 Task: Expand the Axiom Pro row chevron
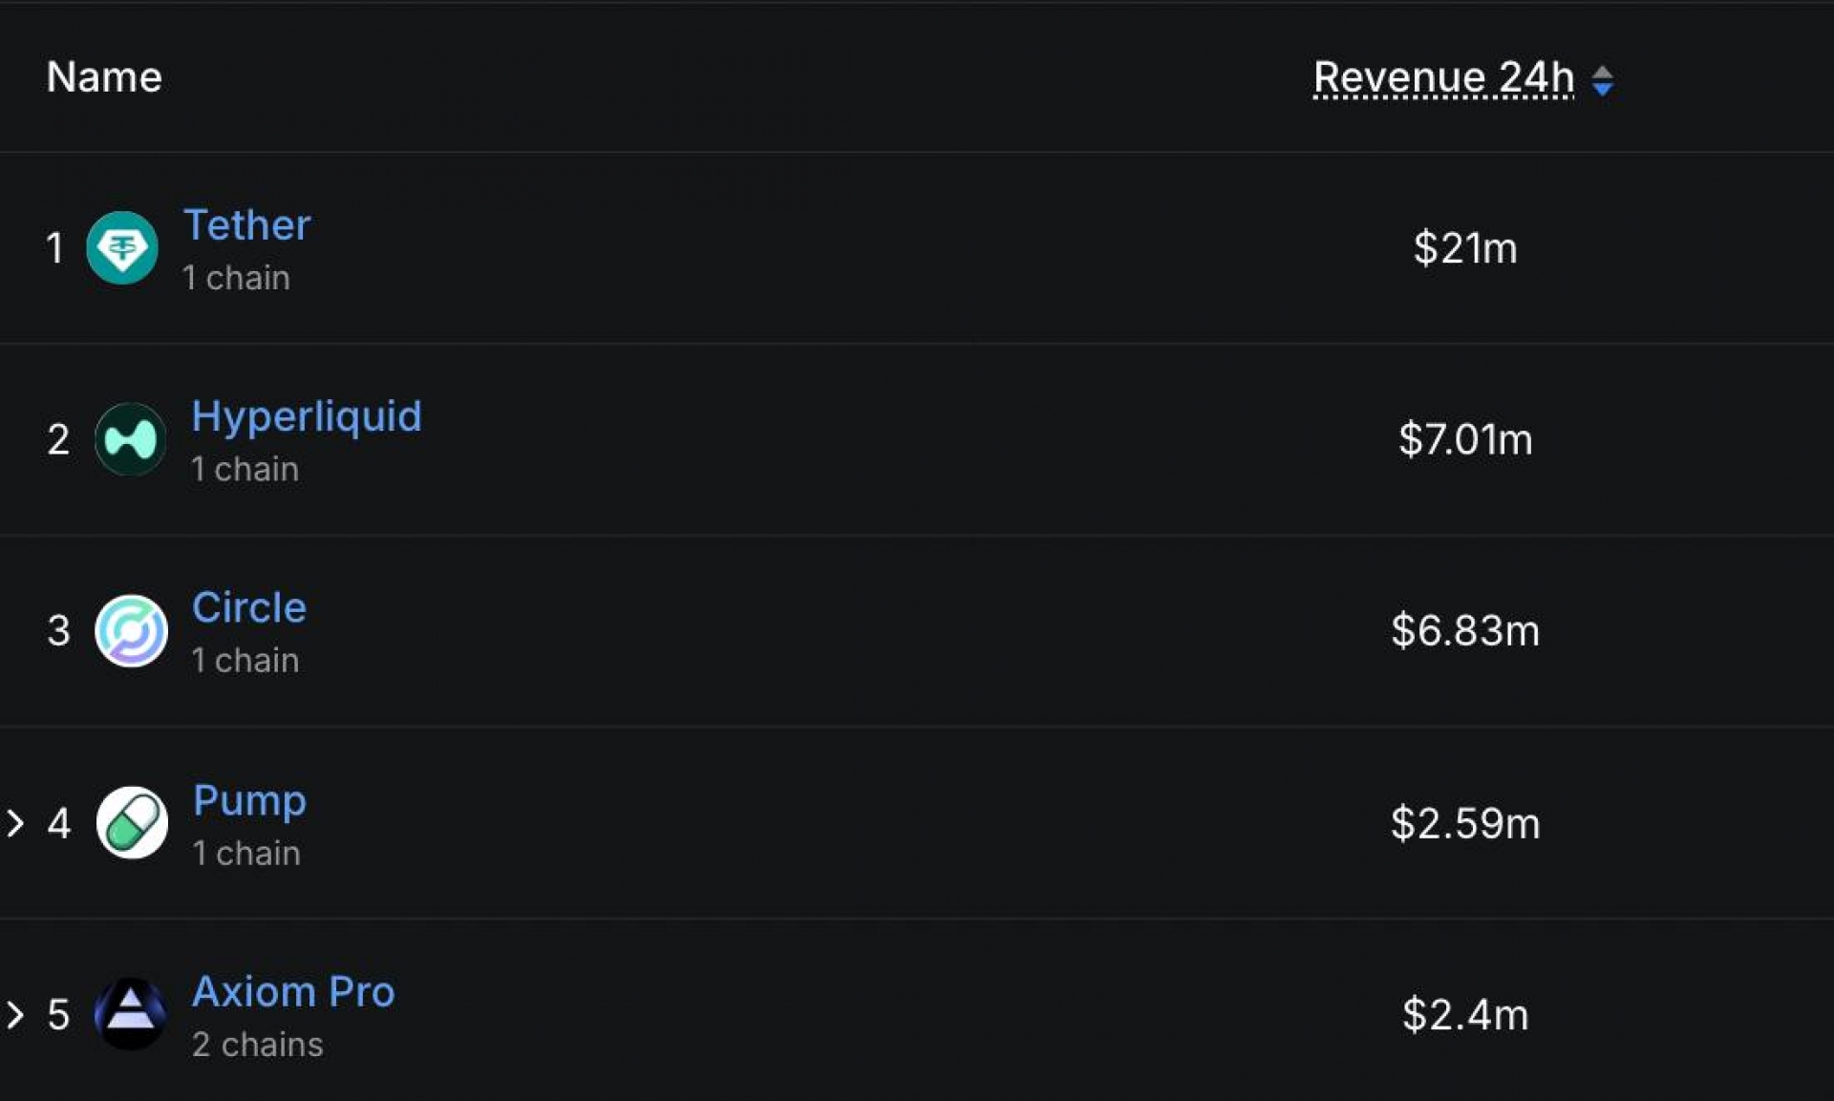(x=15, y=1014)
